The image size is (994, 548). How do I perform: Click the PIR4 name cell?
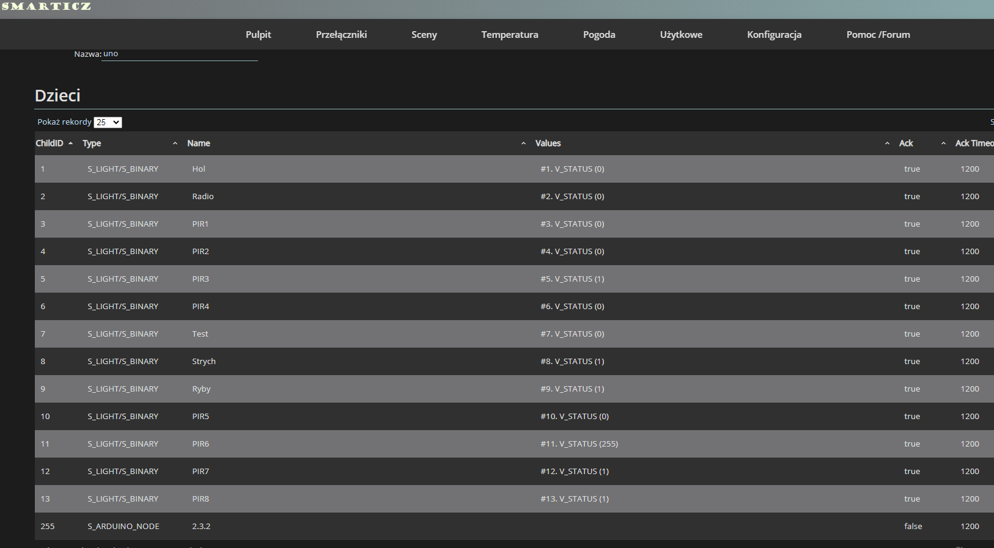pyautogui.click(x=201, y=306)
